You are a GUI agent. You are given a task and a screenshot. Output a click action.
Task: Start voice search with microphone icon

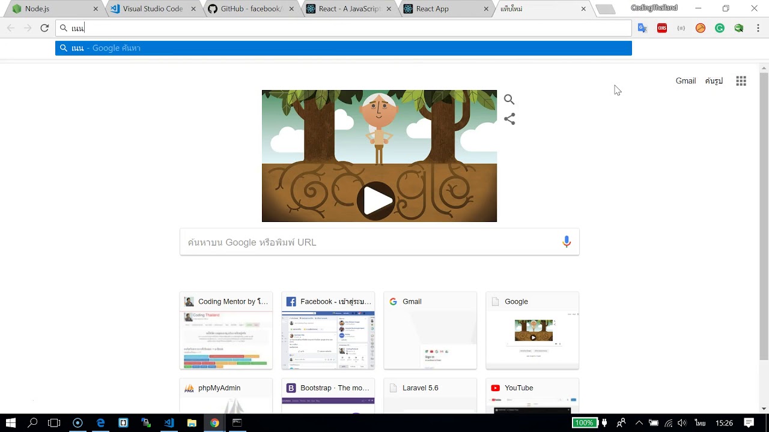567,242
